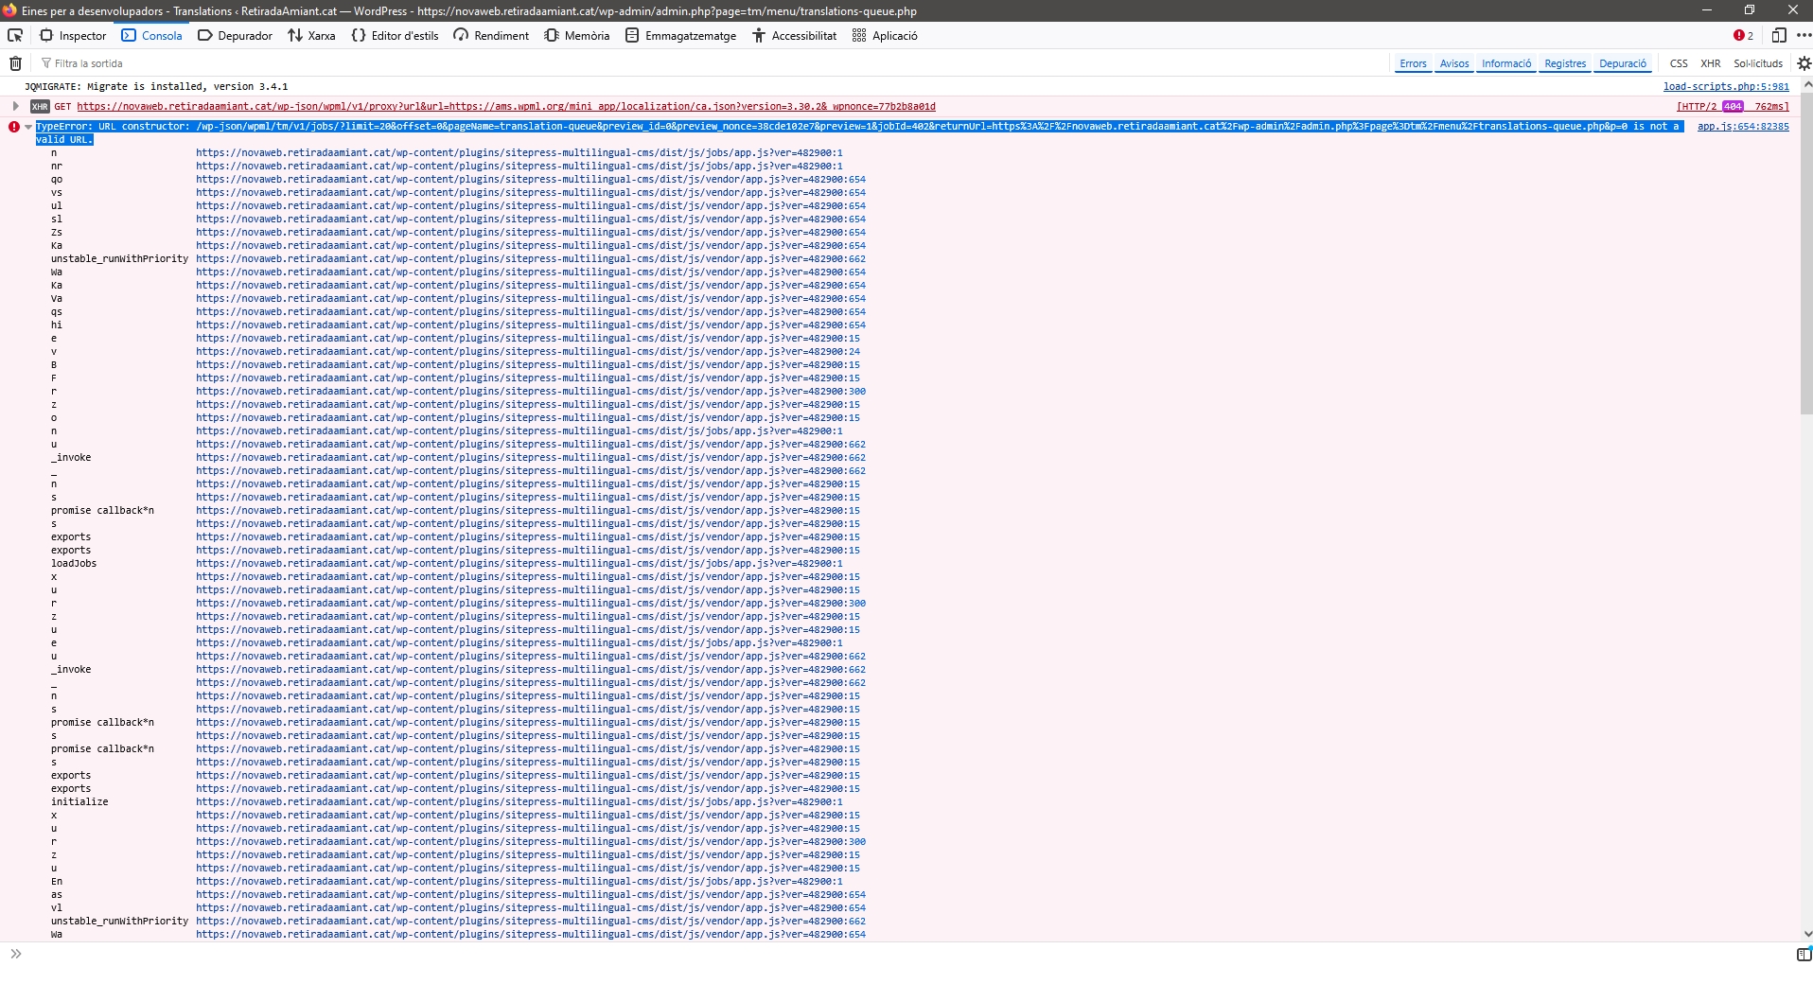Image resolution: width=1813 pixels, height=984 pixels.
Task: Open console settings gear
Action: coord(1804,63)
